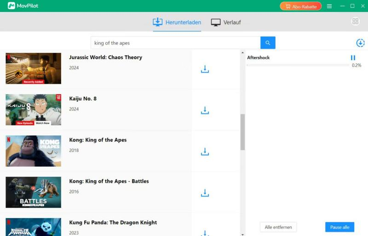This screenshot has height=236, width=368.
Task: Click the Pause alle button
Action: point(339,227)
